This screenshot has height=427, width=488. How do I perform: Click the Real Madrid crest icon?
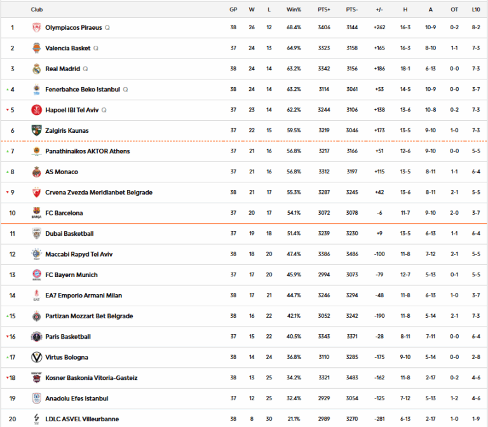36,69
